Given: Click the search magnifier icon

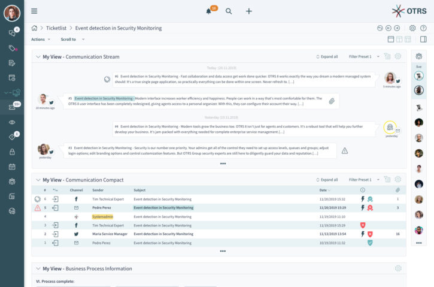Looking at the screenshot, I should point(229,11).
